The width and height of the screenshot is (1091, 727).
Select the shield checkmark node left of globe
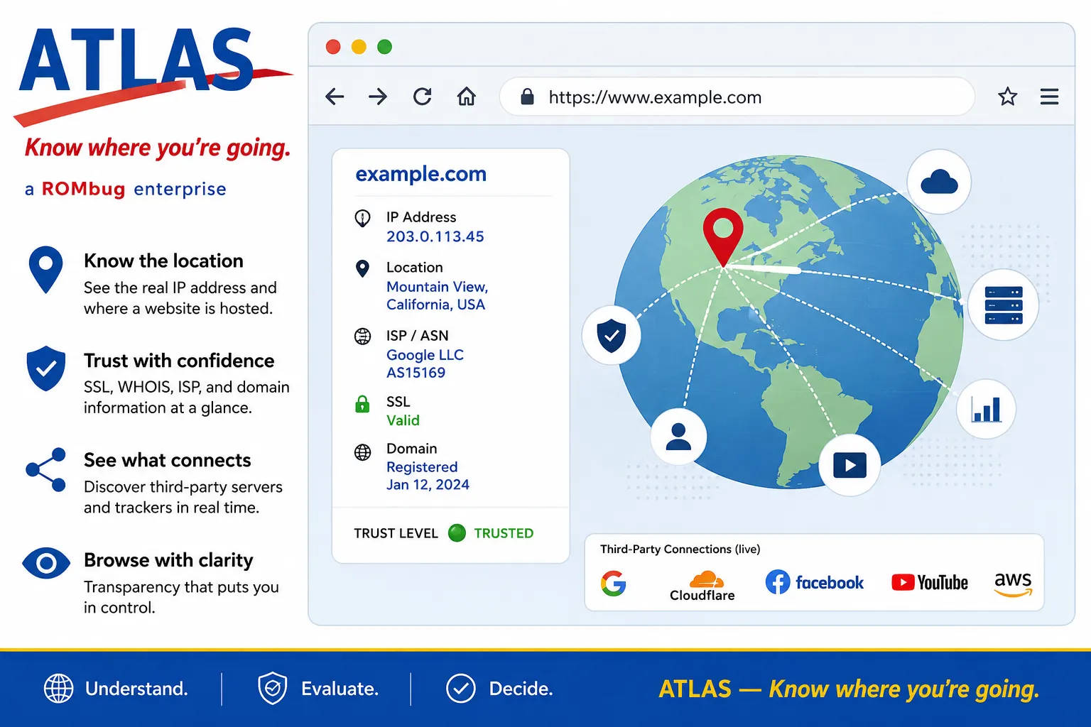click(x=612, y=335)
